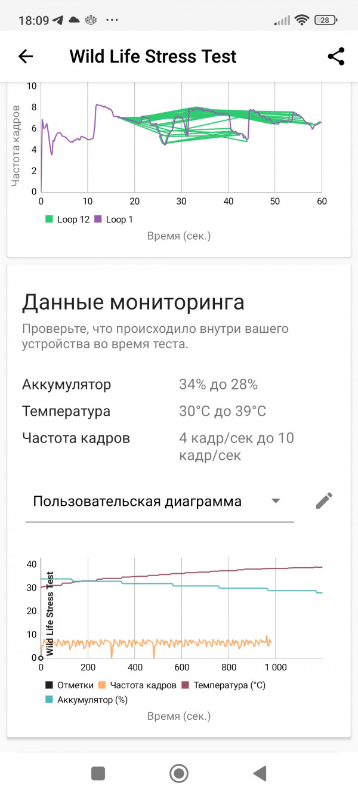Toggle Loop 1 legend series

tap(113, 219)
